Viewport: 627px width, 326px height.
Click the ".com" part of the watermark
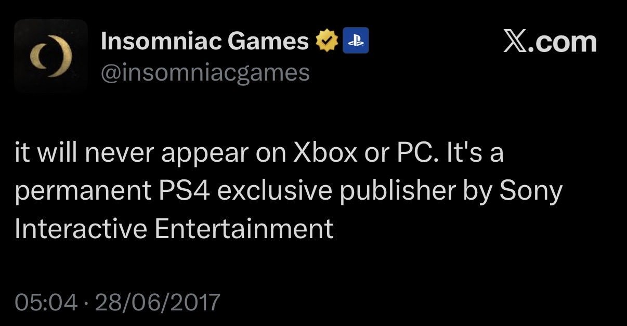pos(564,42)
